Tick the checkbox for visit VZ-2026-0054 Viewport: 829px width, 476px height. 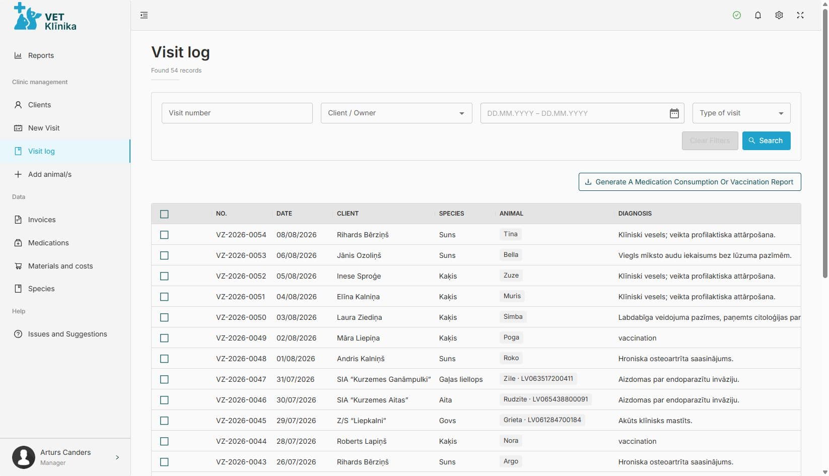pyautogui.click(x=164, y=235)
